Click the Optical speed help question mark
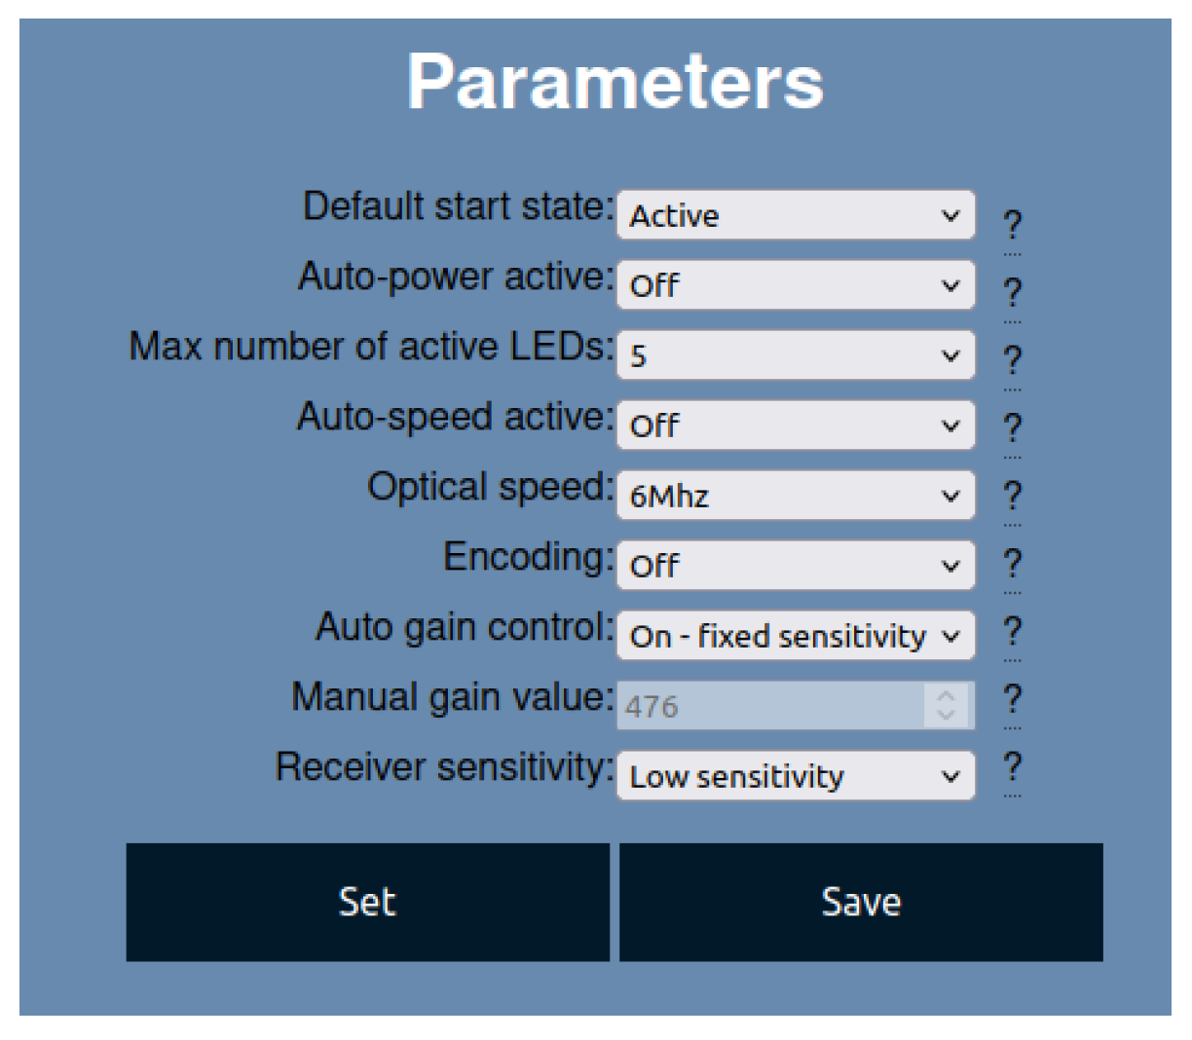Screen dimensions: 1192x1040 1013,496
